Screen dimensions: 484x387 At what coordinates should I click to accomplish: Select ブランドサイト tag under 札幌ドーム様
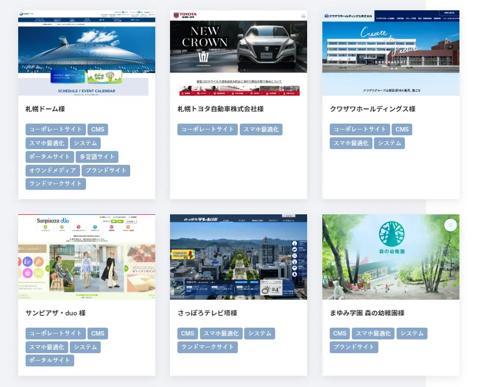click(x=106, y=170)
